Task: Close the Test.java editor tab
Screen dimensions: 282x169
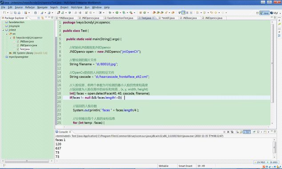Action: [x=153, y=18]
